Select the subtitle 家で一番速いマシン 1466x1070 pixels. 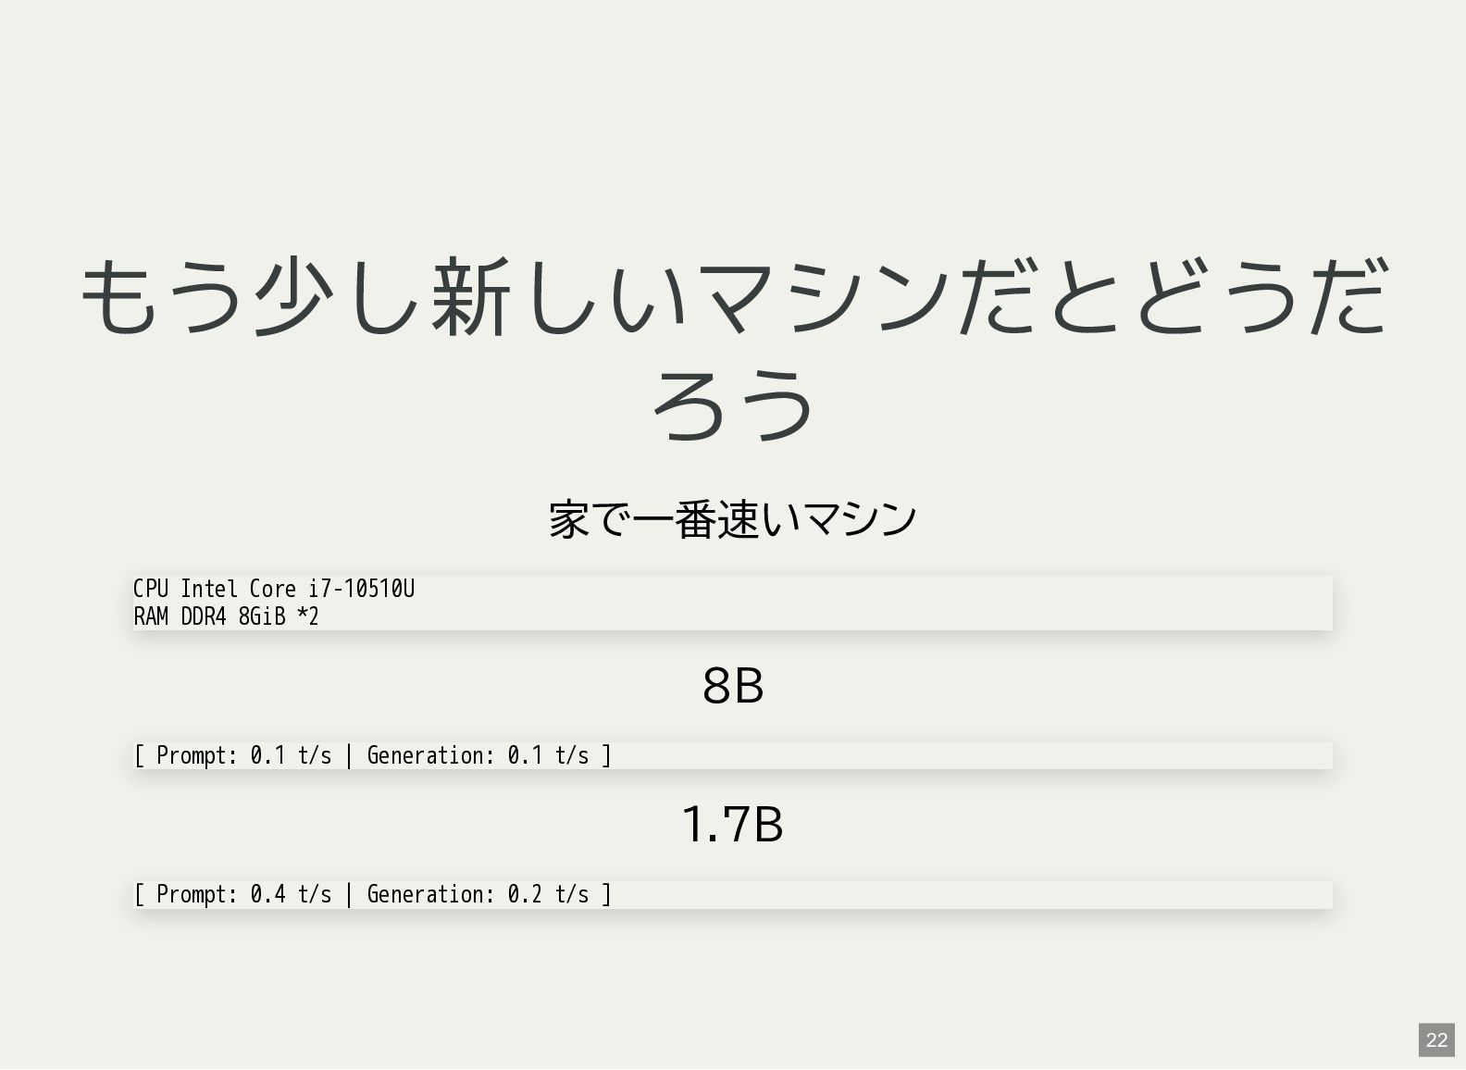pos(733,518)
